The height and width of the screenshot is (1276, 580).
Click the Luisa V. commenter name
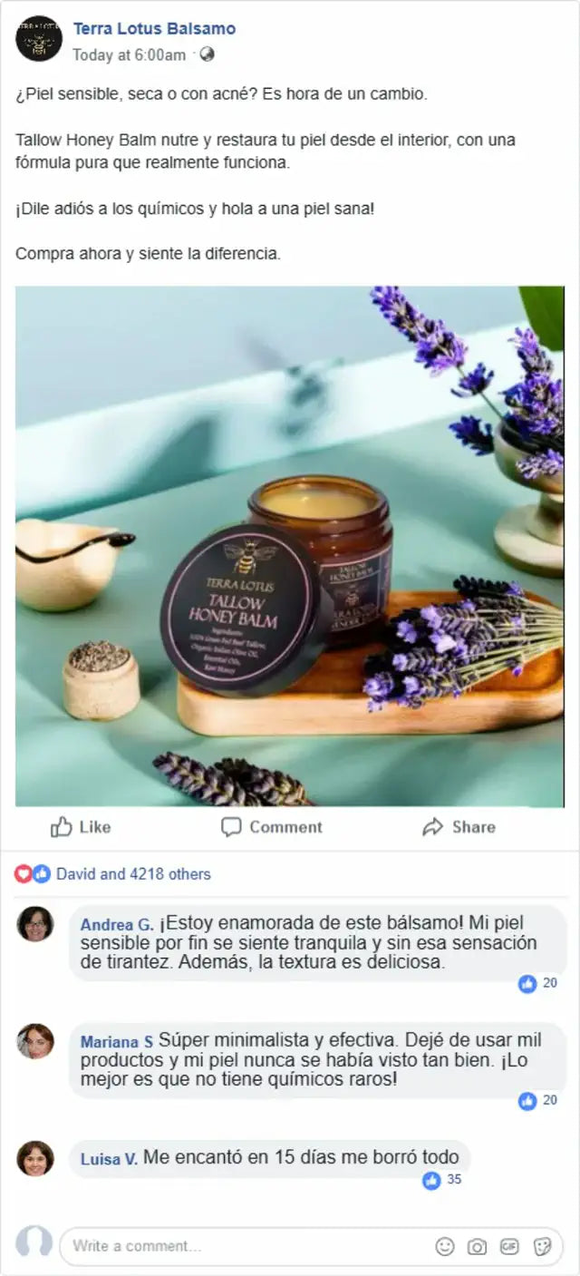109,1159
